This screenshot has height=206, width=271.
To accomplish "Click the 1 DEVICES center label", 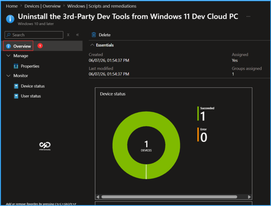I will [146, 146].
